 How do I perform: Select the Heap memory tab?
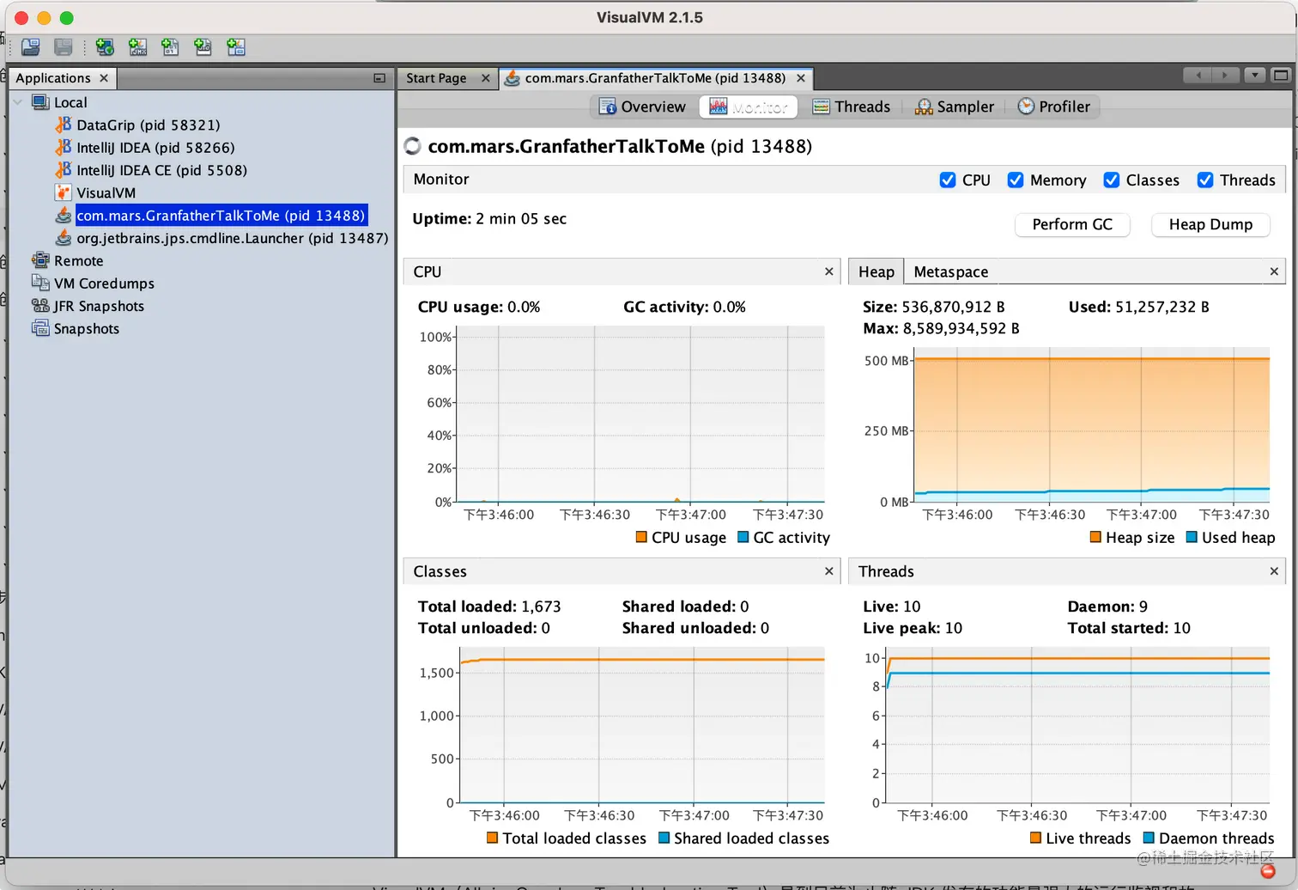click(876, 271)
